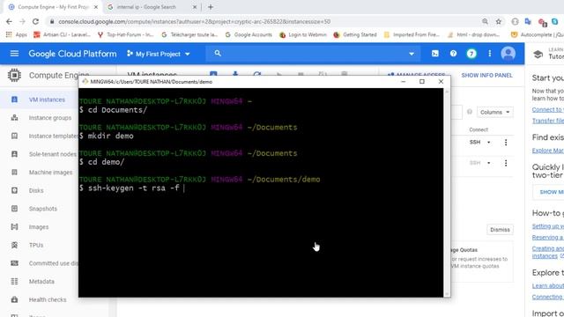Expand the first row SSH dropdown arrow
564x317 pixels.
(488, 143)
